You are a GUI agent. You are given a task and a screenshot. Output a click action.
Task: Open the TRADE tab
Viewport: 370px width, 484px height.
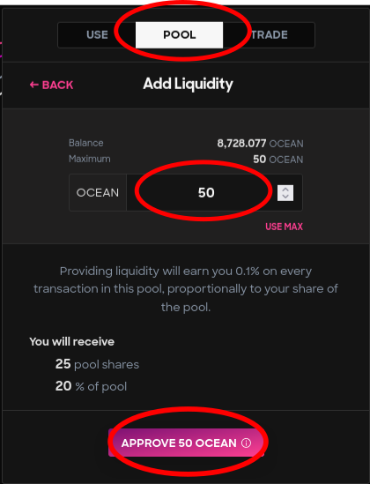pos(269,35)
